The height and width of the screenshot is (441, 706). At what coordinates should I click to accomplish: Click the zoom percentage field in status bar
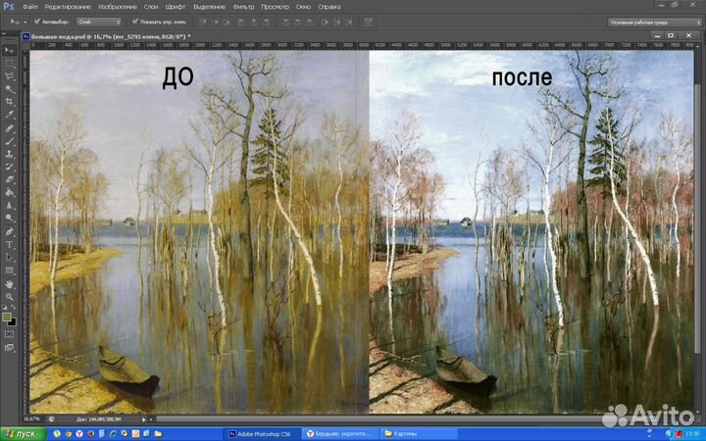pos(32,419)
